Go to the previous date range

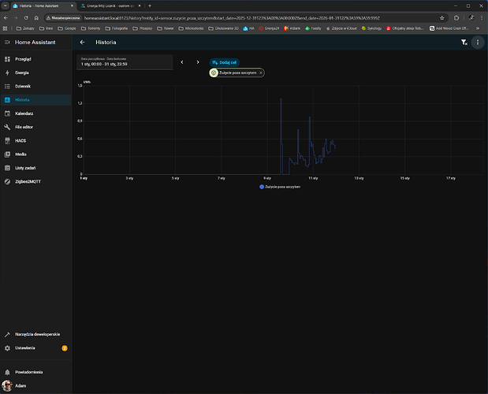[x=182, y=61]
